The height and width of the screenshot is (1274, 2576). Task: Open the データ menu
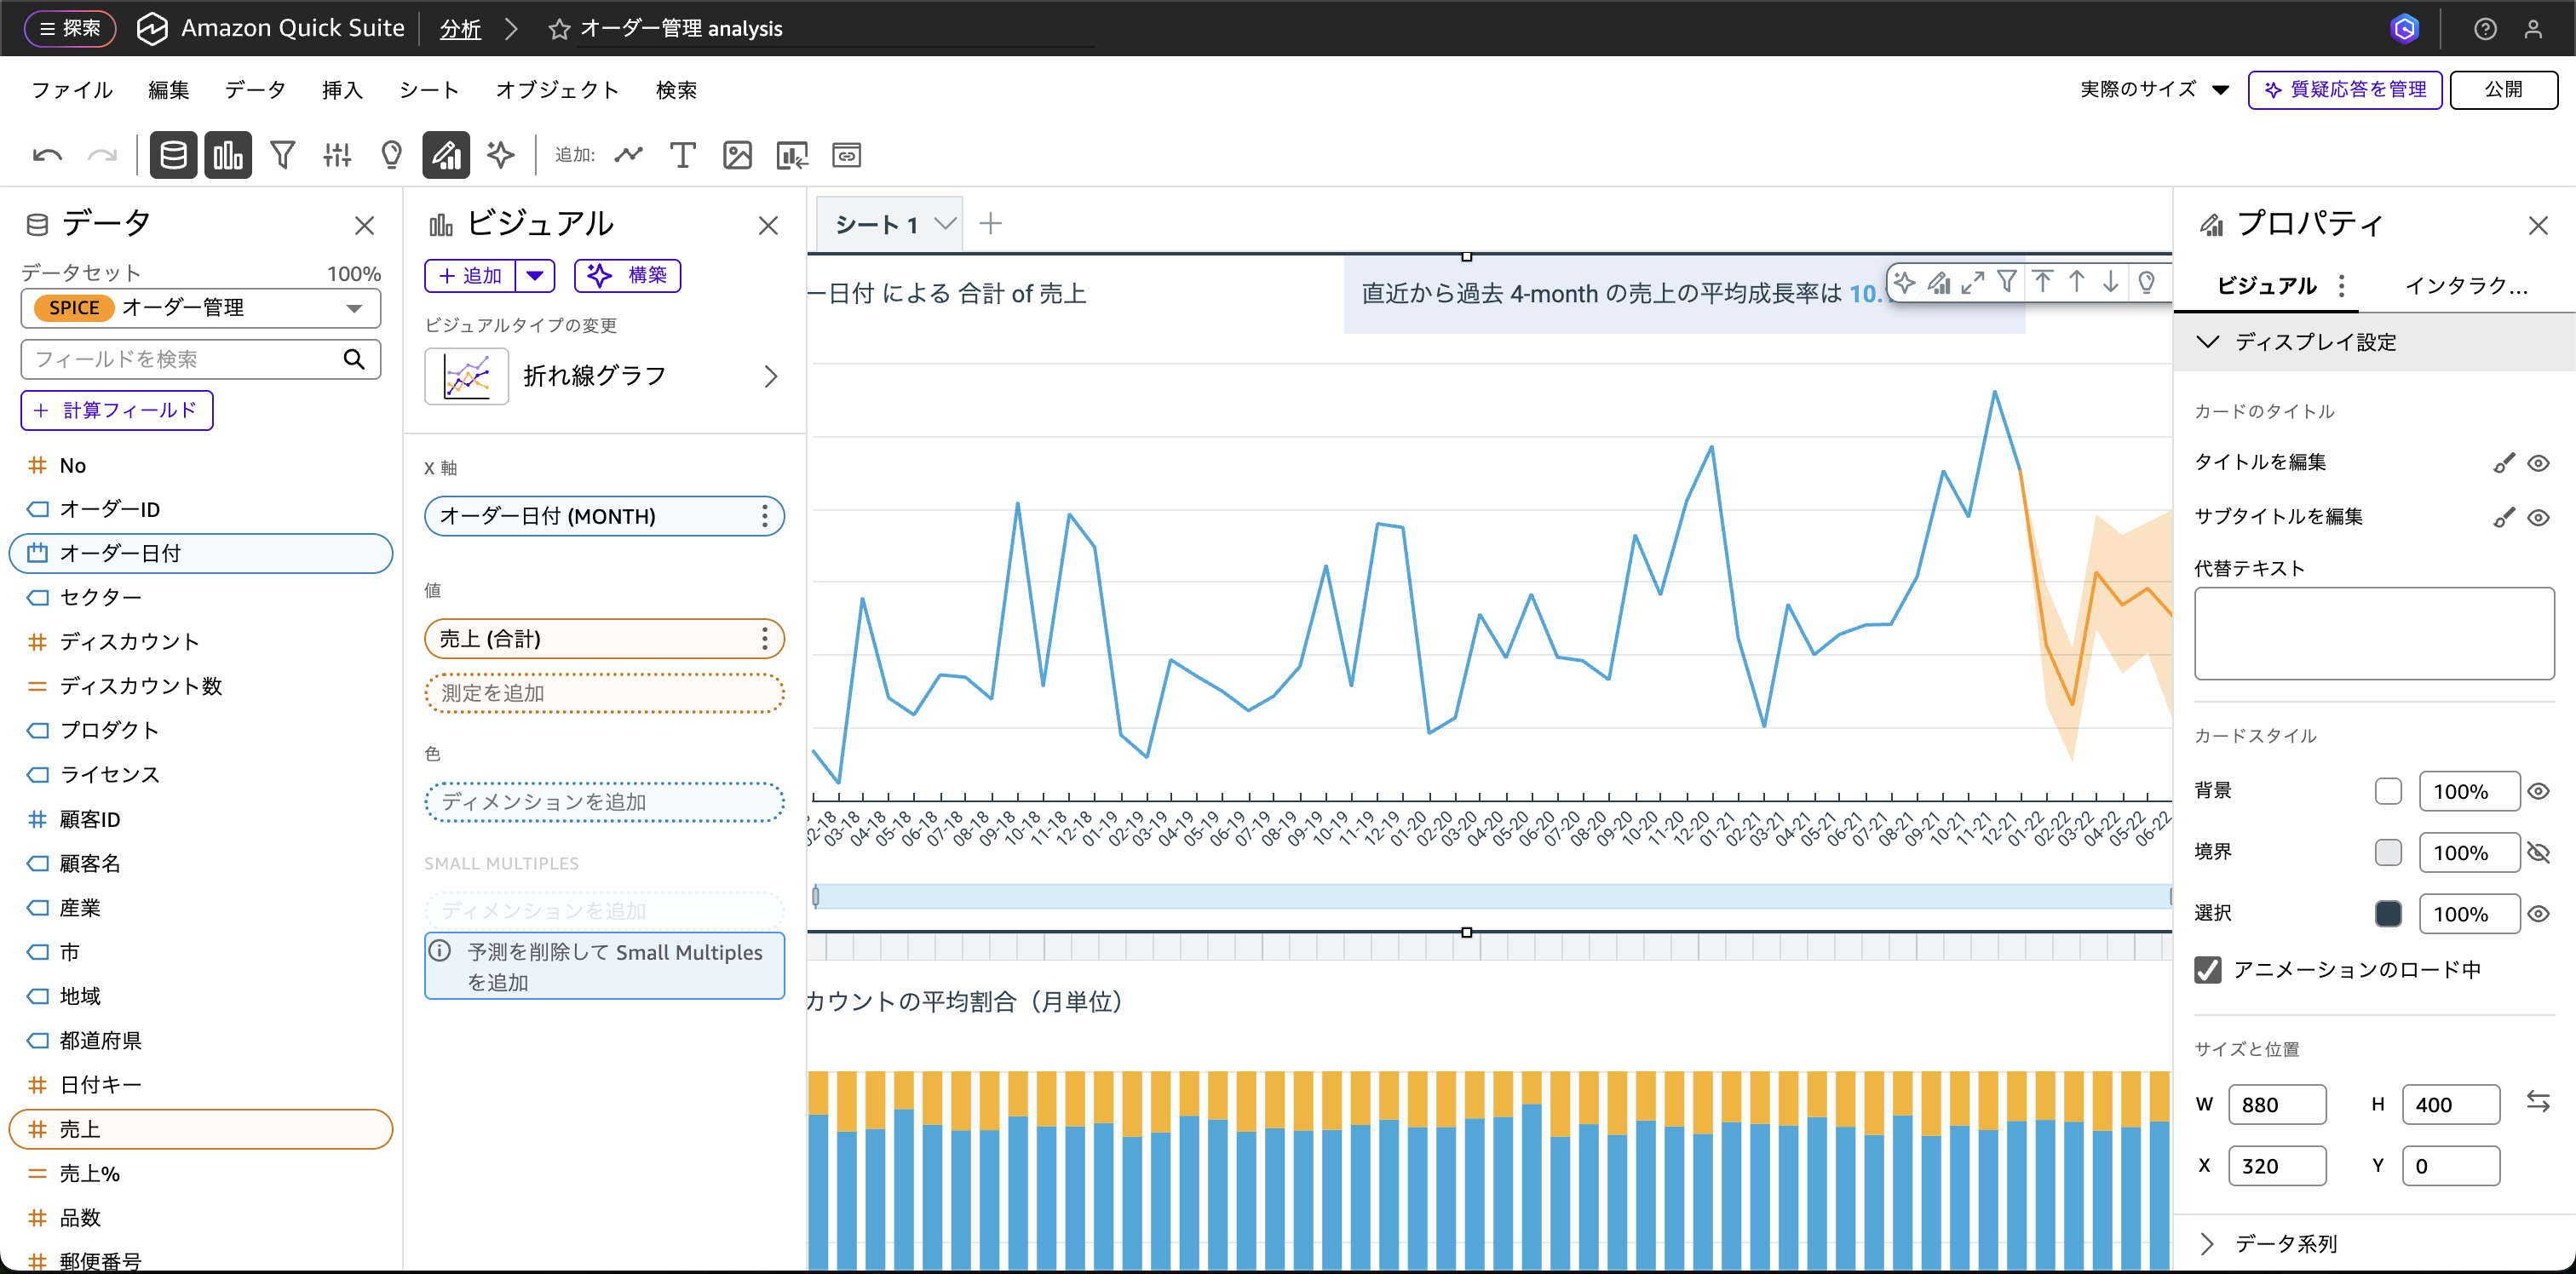pyautogui.click(x=254, y=89)
